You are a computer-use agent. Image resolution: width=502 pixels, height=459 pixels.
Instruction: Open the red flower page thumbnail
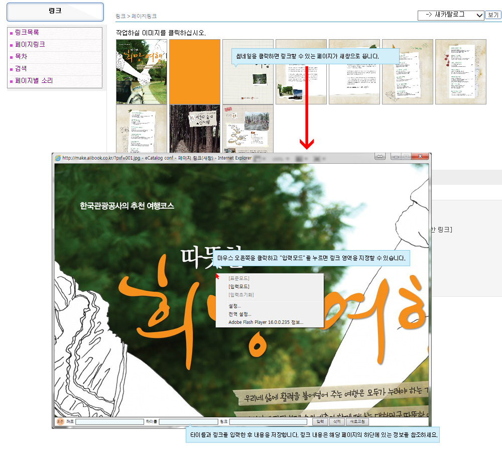[x=460, y=71]
